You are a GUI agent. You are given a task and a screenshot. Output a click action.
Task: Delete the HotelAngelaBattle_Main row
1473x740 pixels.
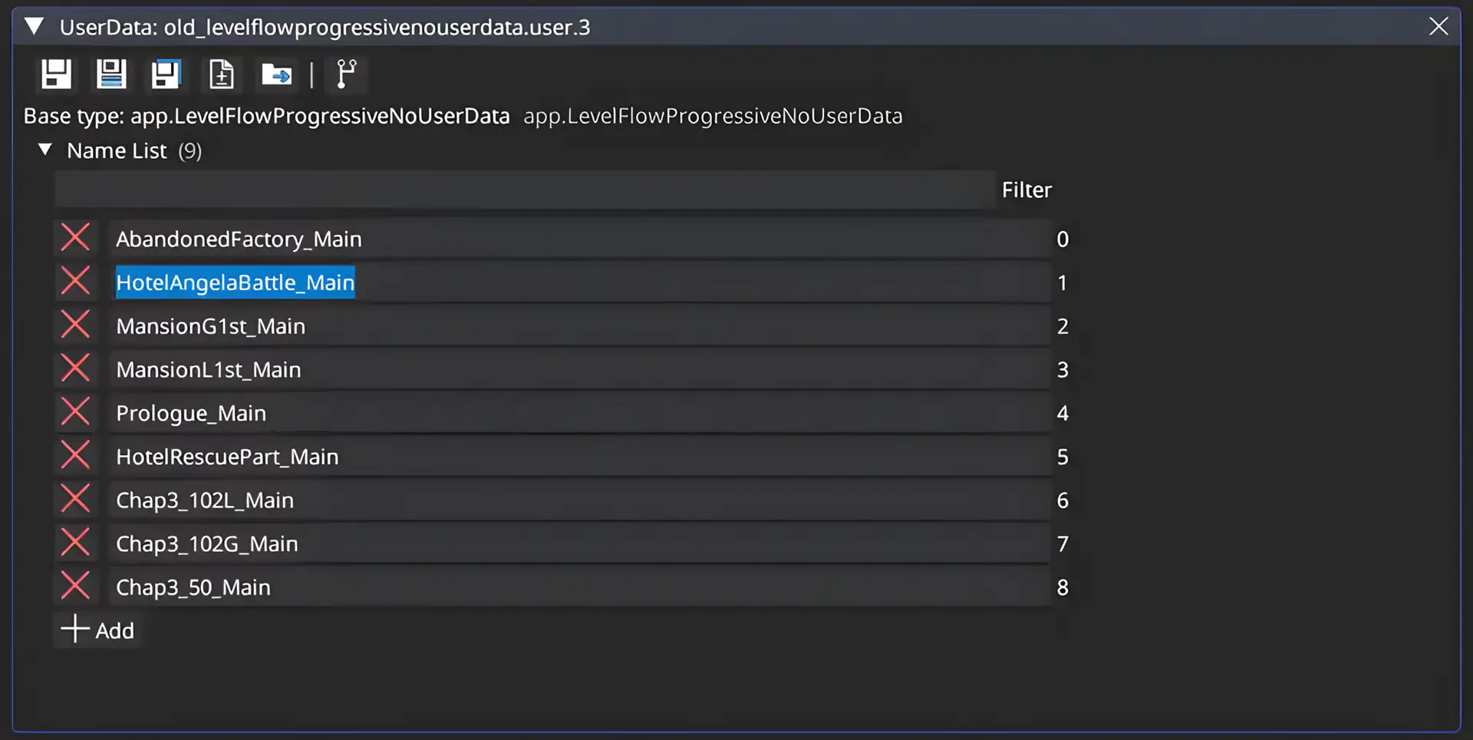[75, 282]
